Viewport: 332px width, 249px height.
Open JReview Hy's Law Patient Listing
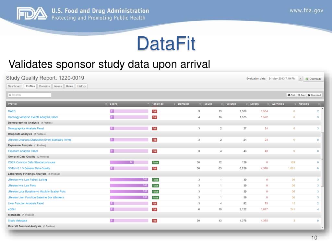click(x=27, y=180)
